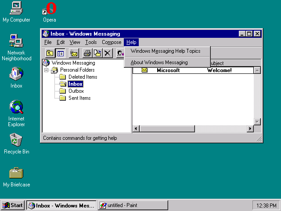This screenshot has height=211, width=281.
Task: Collapse the Personal Folders tree node
Action: click(x=46, y=70)
